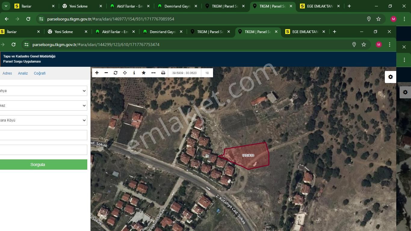Go forward in the back browser window
Screen dimensions: 411x231
click(17, 19)
